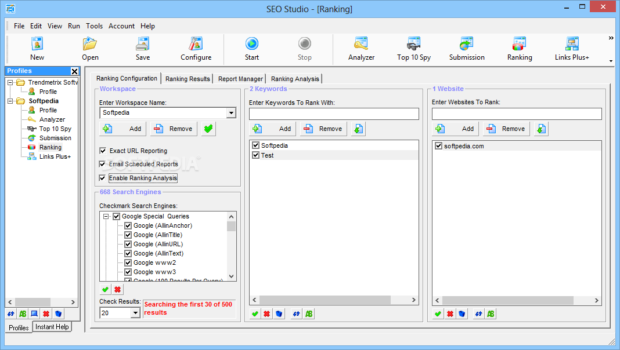
Task: Click the import websites icon next to Remove
Action: coord(541,129)
